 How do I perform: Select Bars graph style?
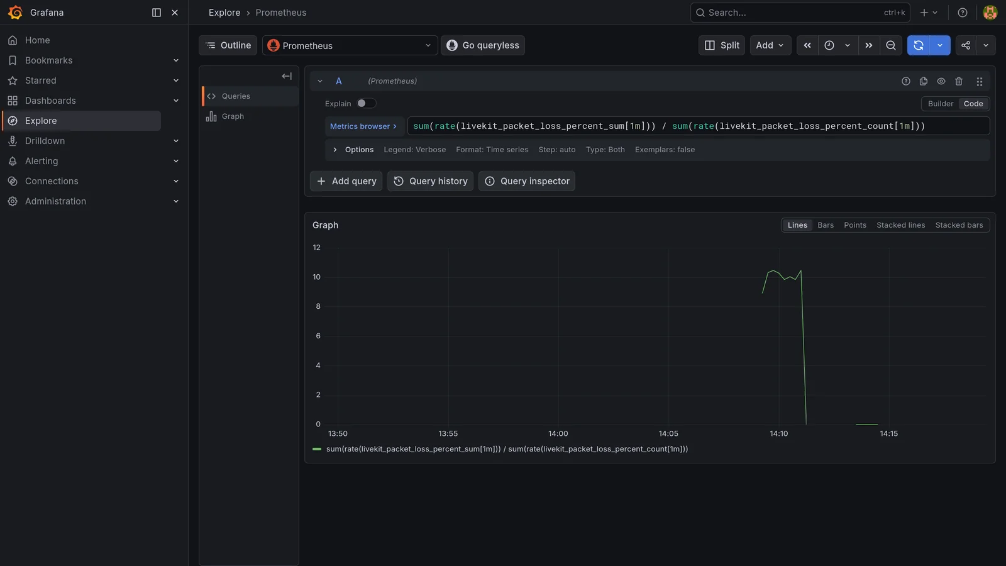826,225
